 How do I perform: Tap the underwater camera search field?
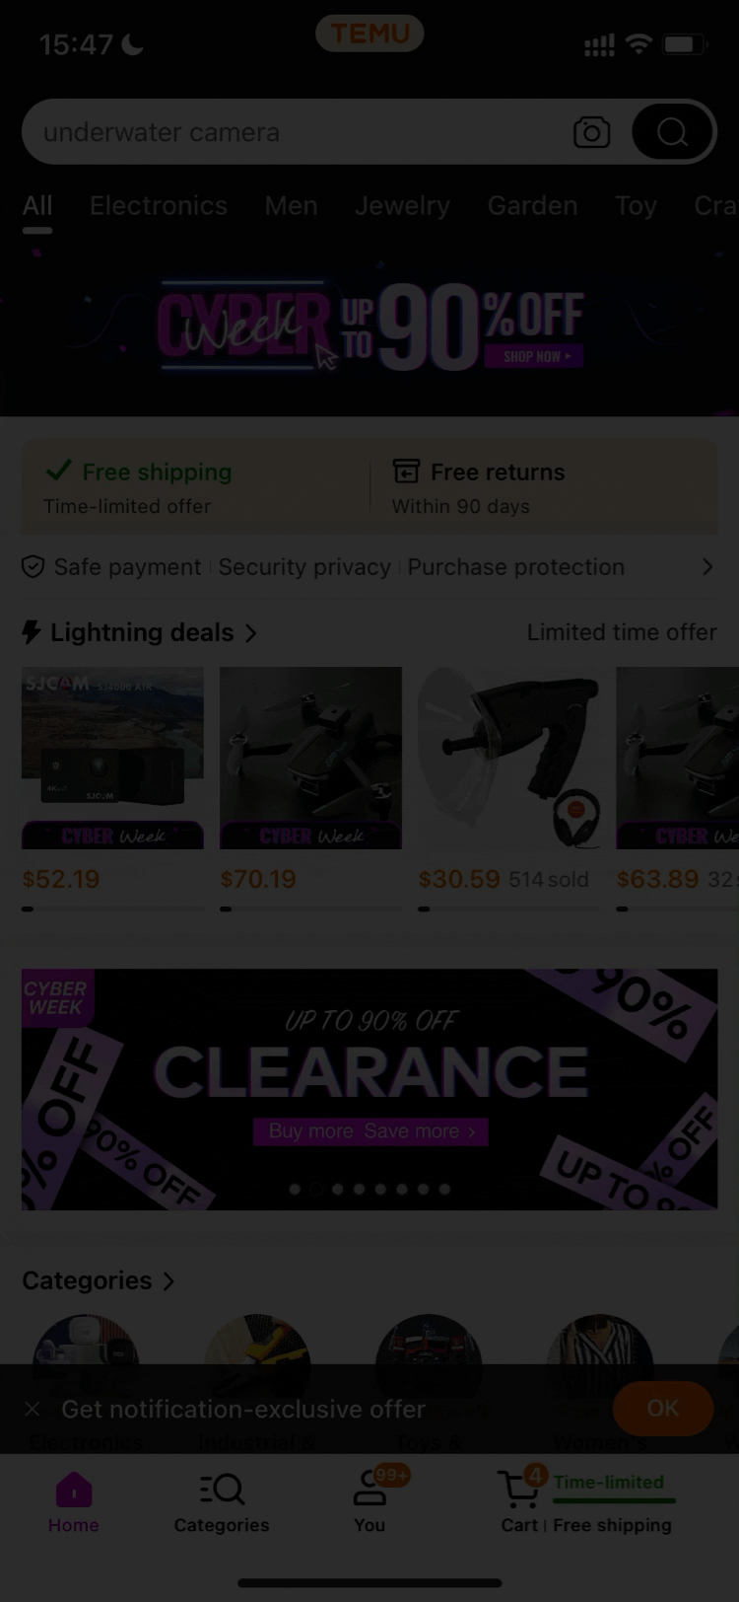click(x=296, y=132)
